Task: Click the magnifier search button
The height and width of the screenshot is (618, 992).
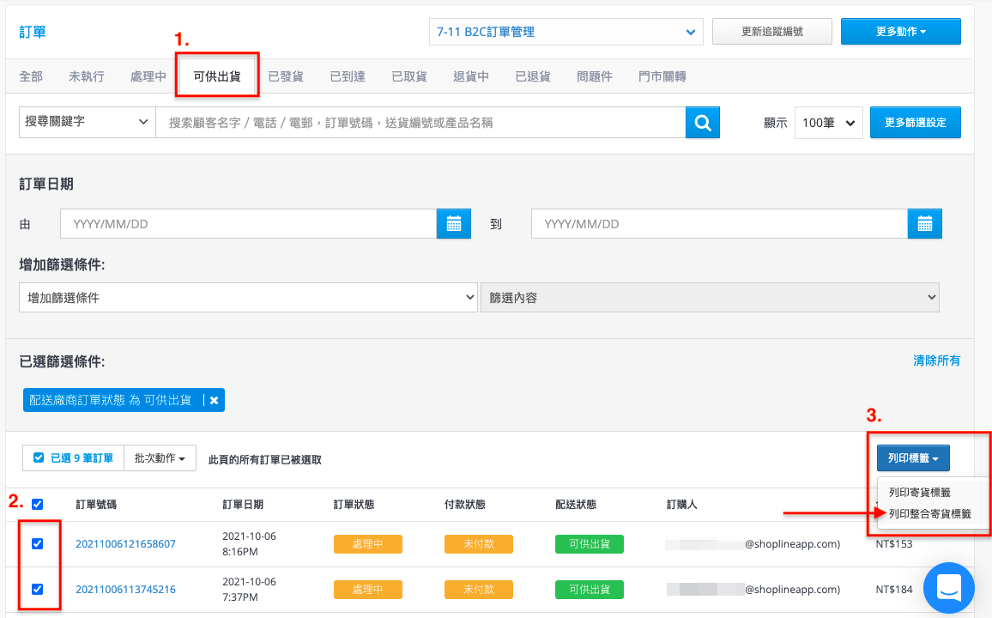Action: click(702, 122)
